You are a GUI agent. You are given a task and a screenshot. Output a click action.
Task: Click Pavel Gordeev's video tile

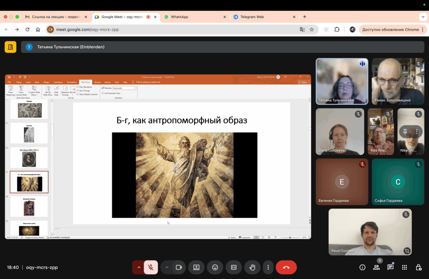pos(370,232)
